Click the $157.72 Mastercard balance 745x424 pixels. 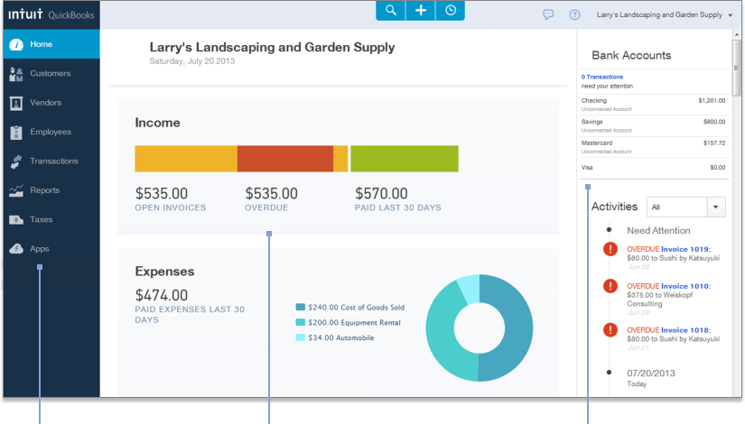714,143
